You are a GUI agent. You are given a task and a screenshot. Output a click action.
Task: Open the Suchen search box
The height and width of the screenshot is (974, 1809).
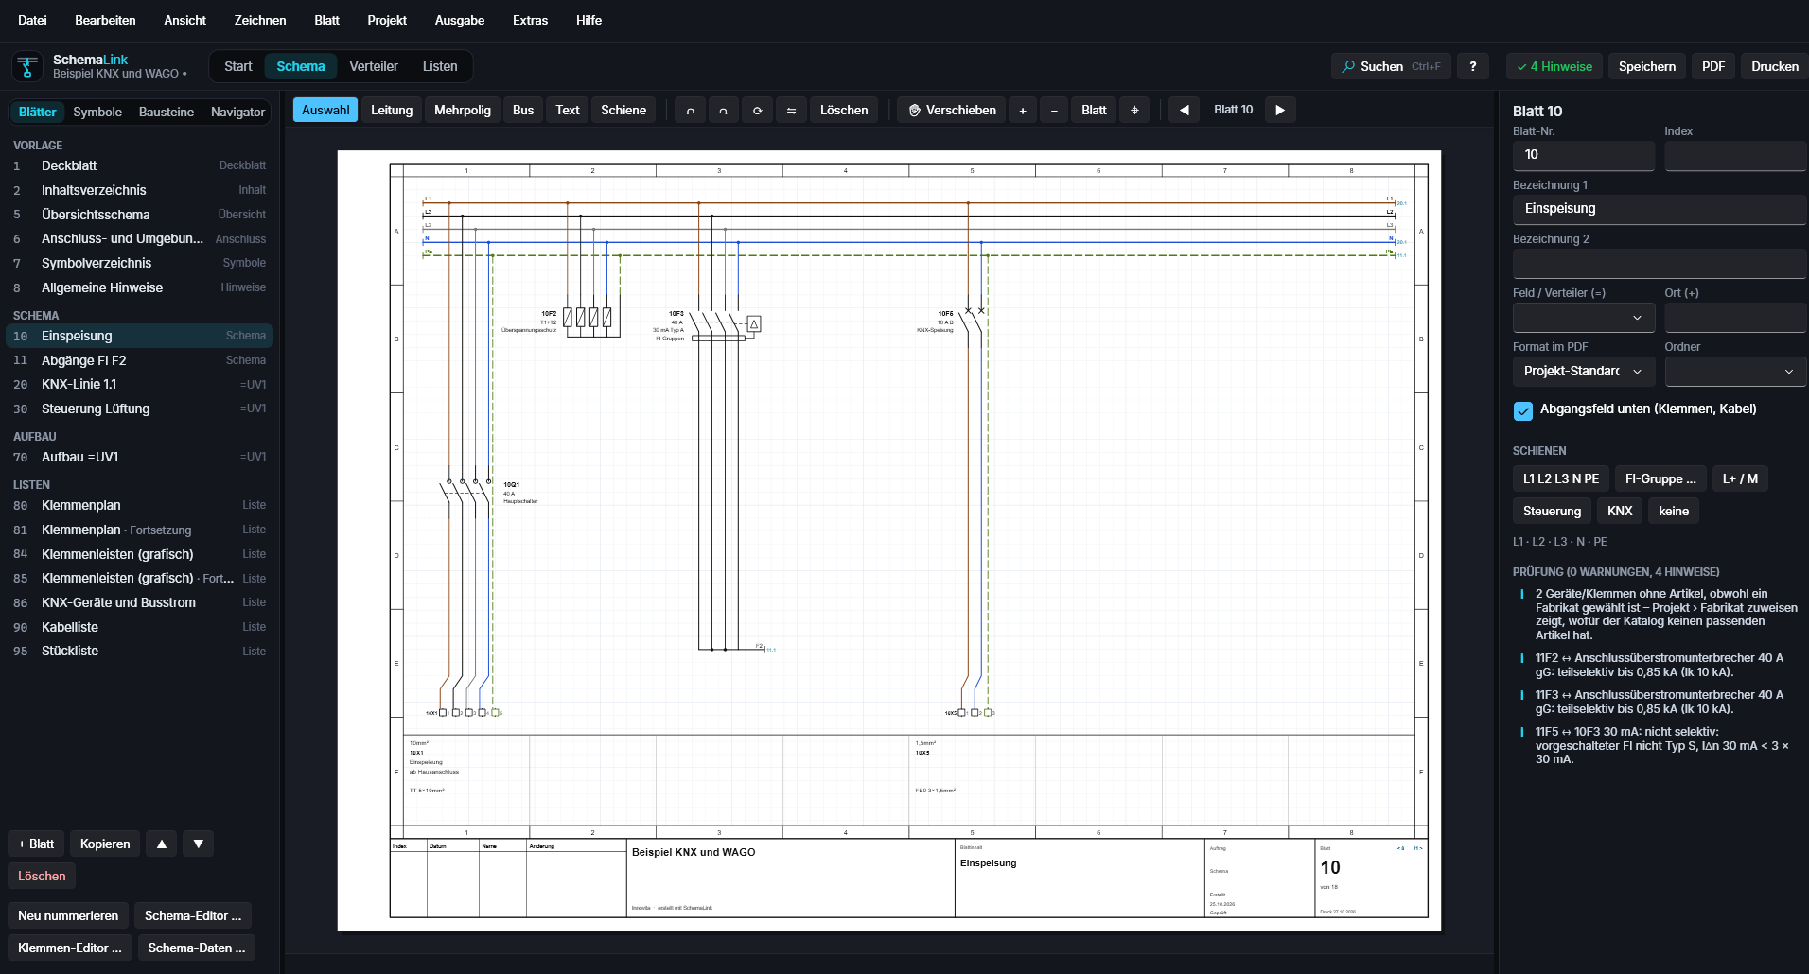pyautogui.click(x=1391, y=66)
